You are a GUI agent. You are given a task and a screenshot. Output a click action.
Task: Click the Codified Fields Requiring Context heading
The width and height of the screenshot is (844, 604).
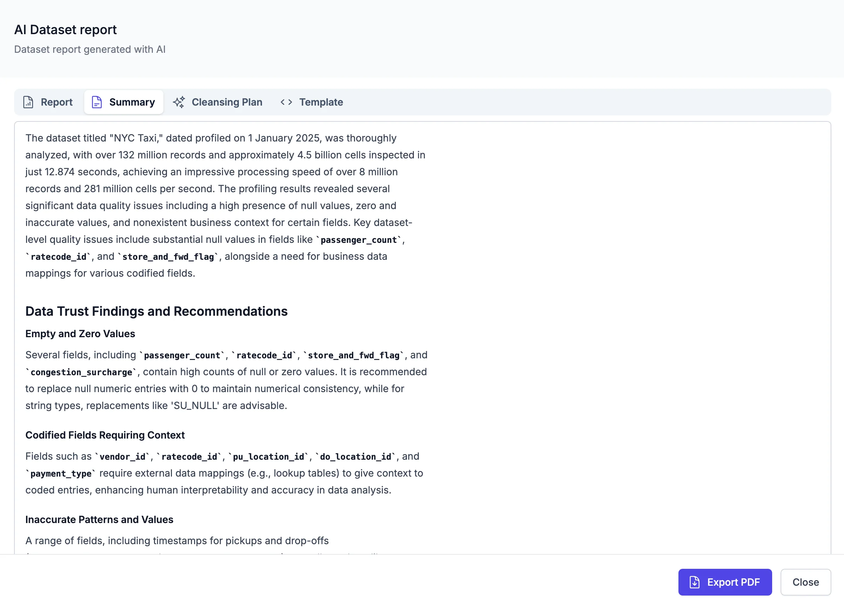(105, 435)
